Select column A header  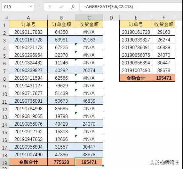coord(28,18)
